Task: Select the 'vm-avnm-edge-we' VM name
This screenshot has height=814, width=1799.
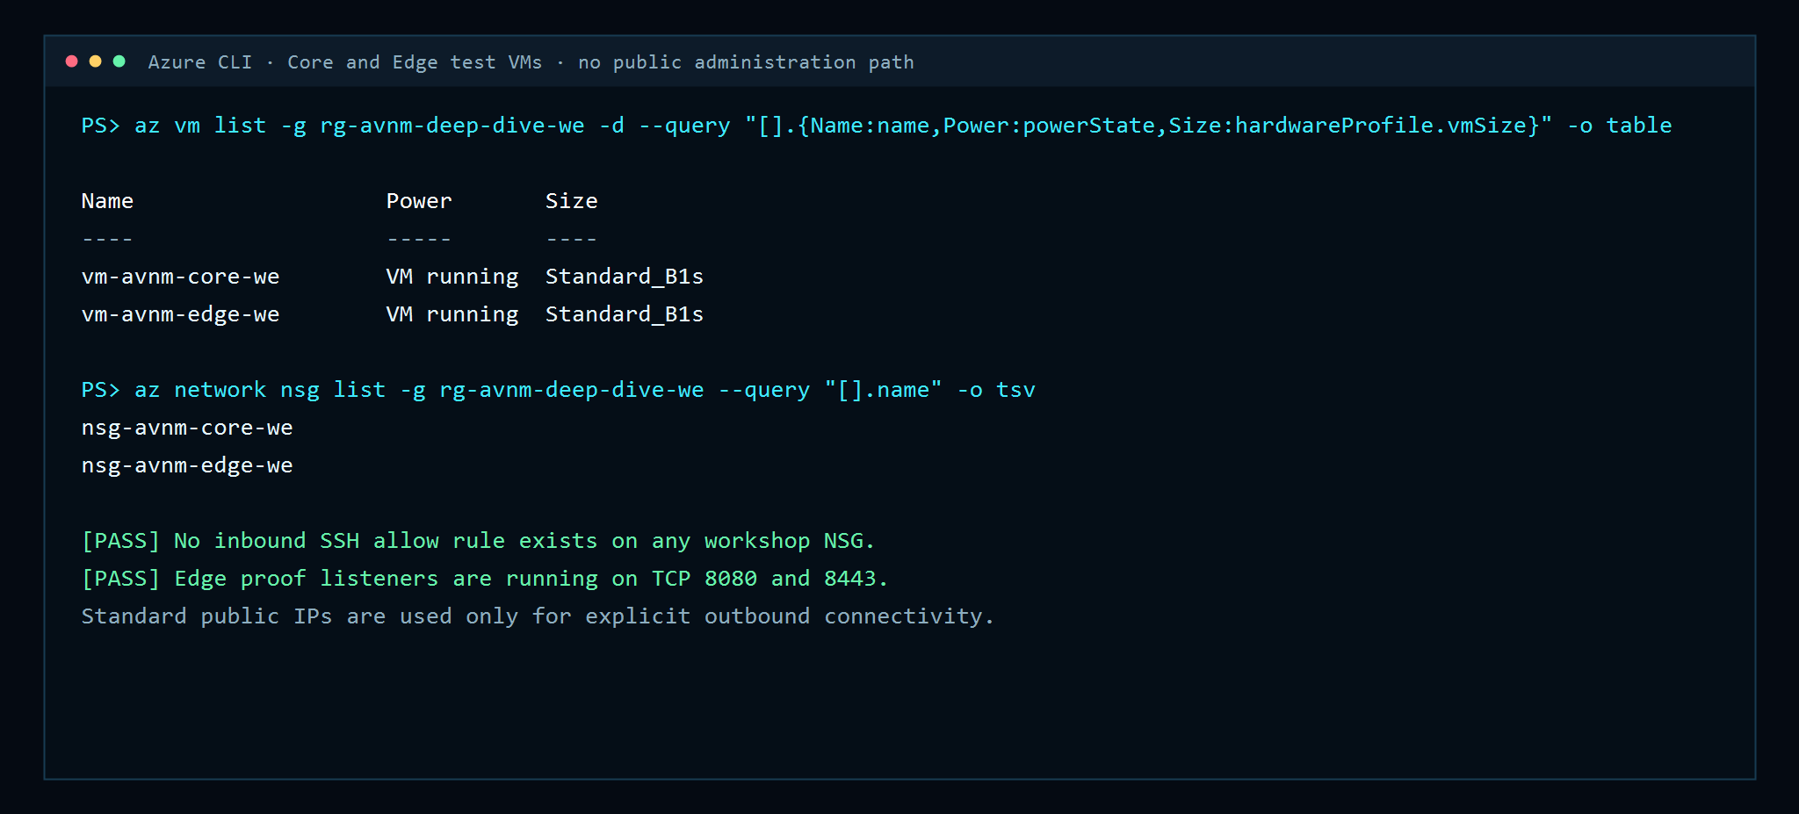Action: tap(180, 314)
